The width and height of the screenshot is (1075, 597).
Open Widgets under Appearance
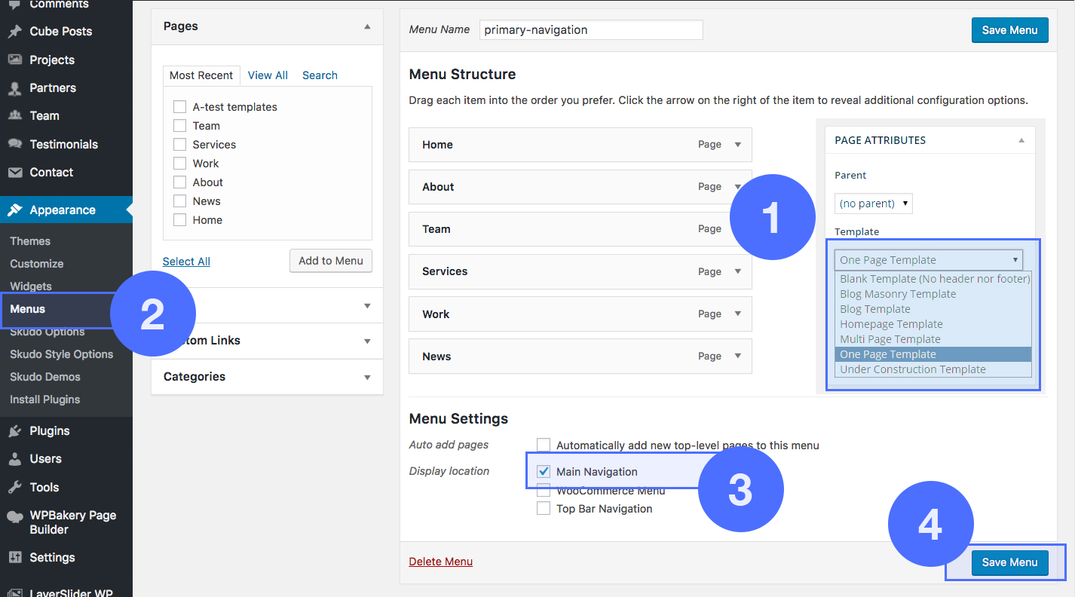(31, 286)
